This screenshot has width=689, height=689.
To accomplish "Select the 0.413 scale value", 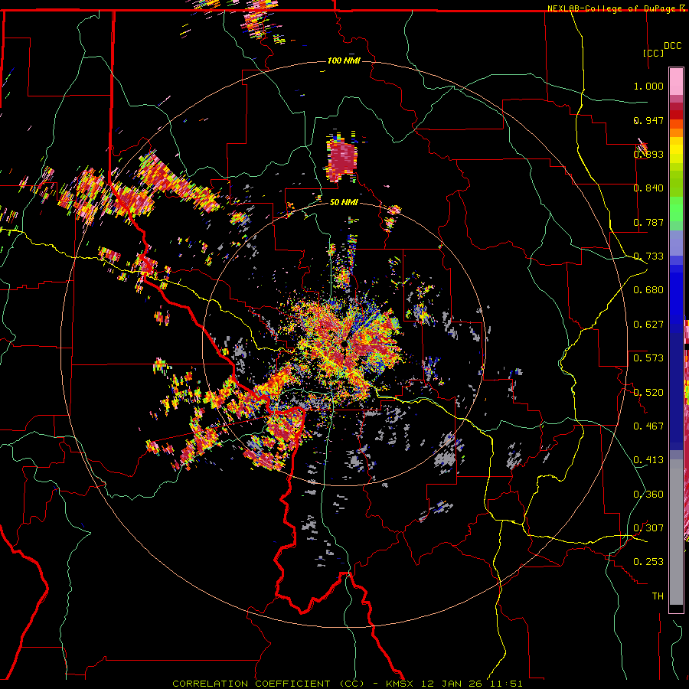I will [648, 460].
